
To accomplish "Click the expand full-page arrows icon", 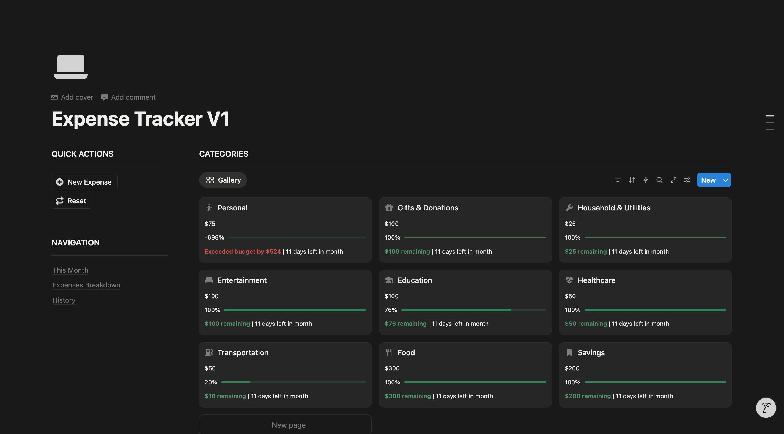I will pyautogui.click(x=673, y=180).
